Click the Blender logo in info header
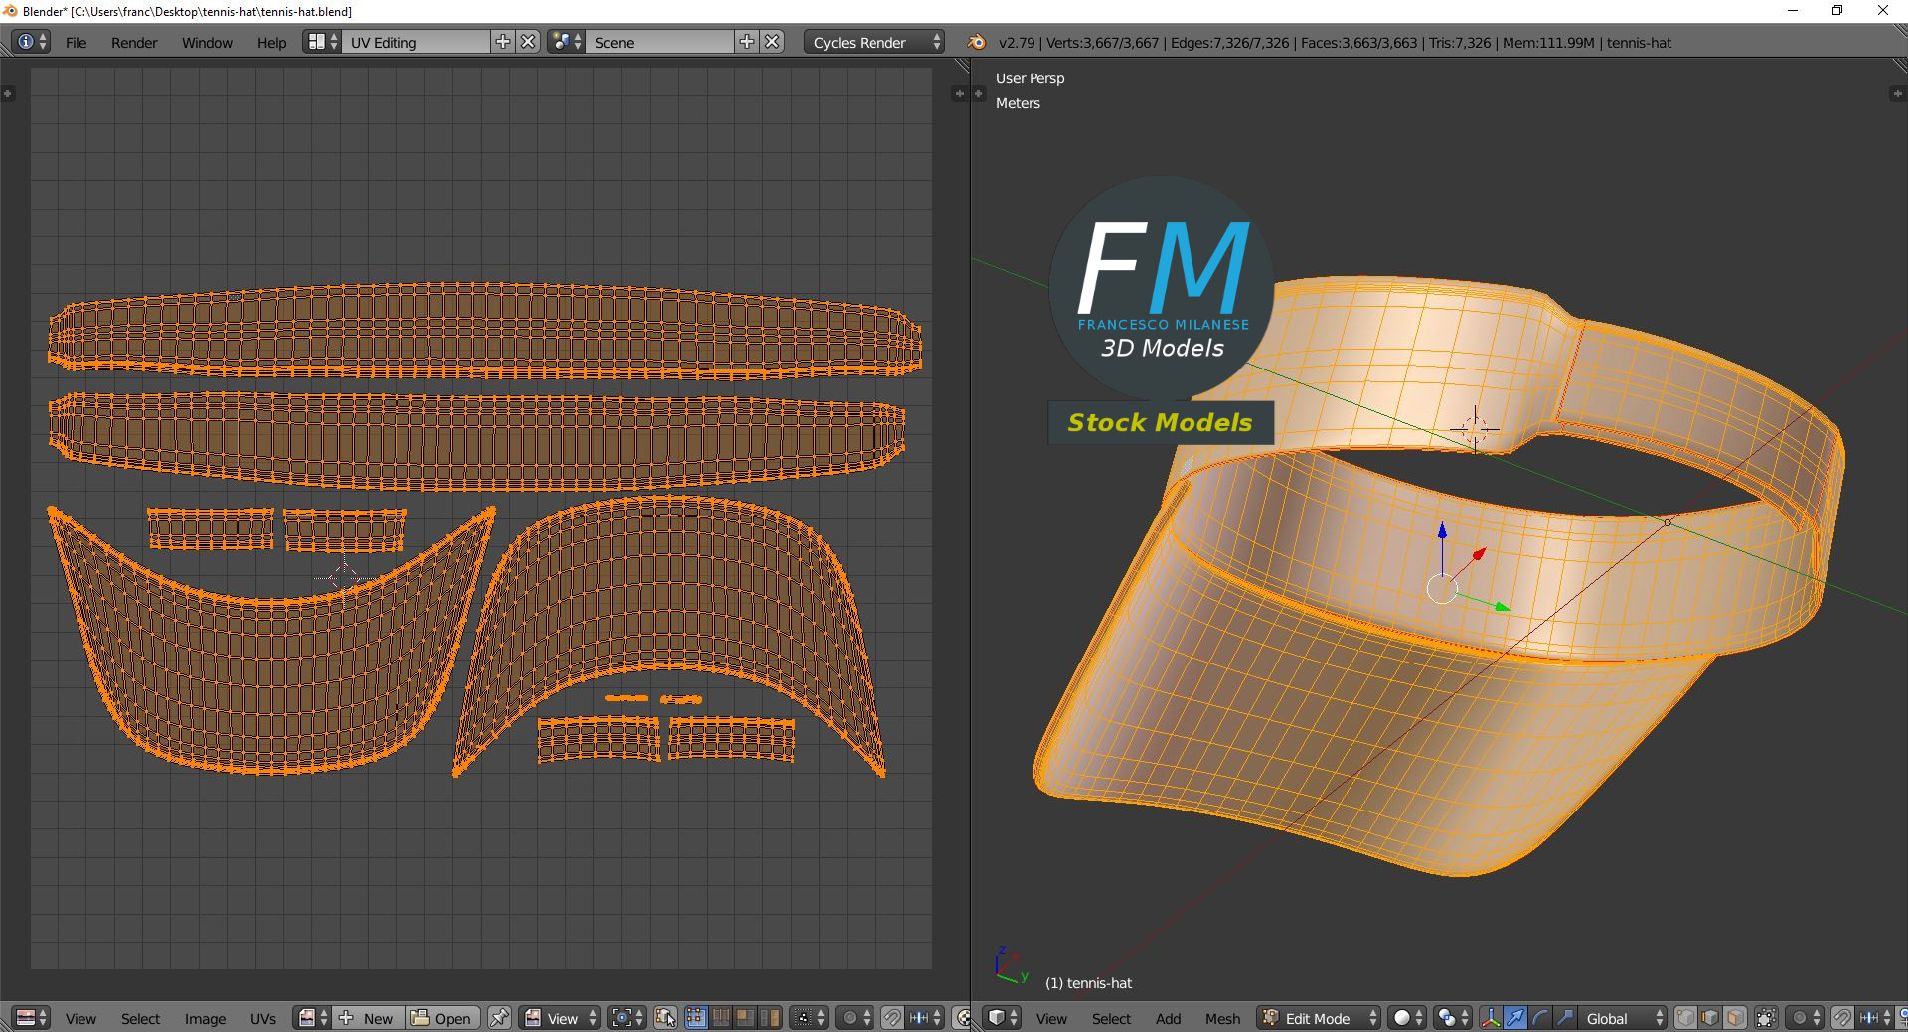This screenshot has width=1908, height=1032. coord(977,42)
